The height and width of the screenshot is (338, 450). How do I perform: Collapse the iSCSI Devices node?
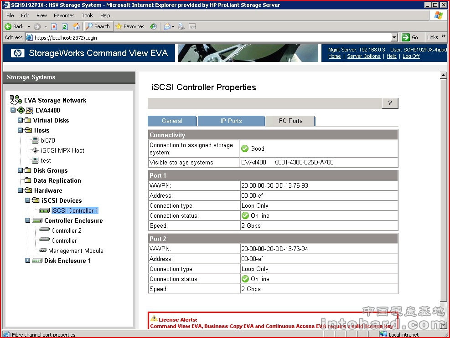click(27, 200)
